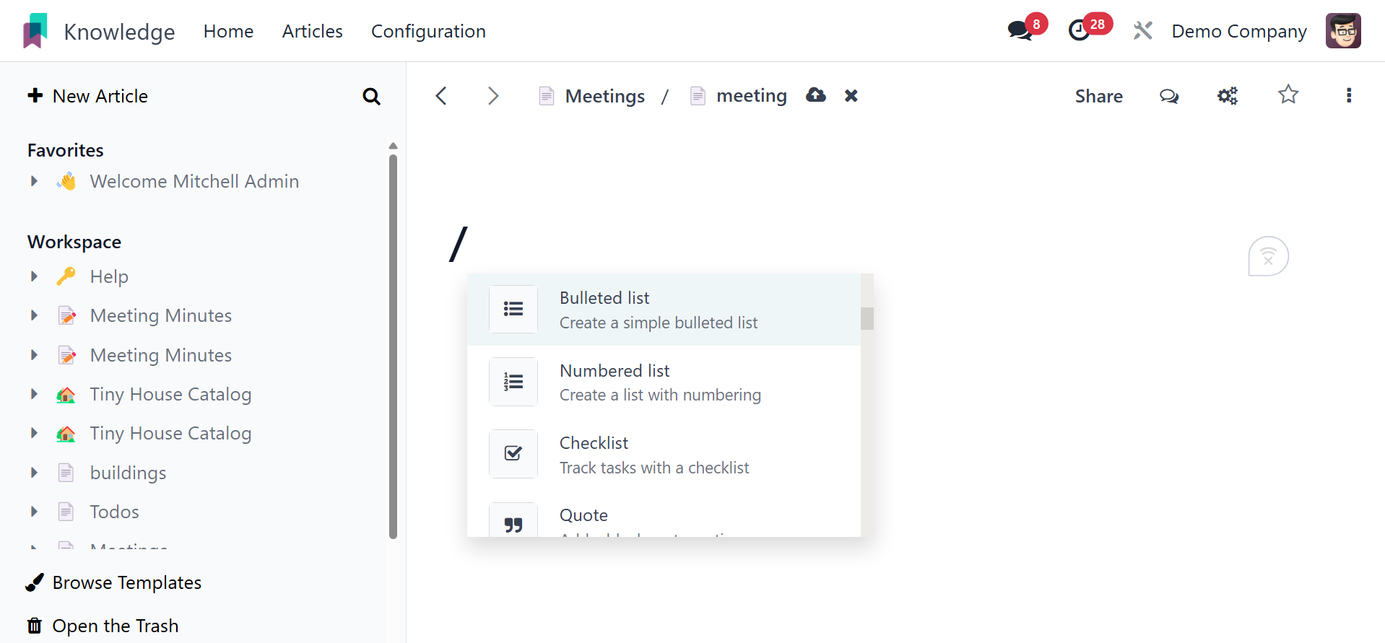
Task: Click the New Article button
Action: pyautogui.click(x=87, y=96)
